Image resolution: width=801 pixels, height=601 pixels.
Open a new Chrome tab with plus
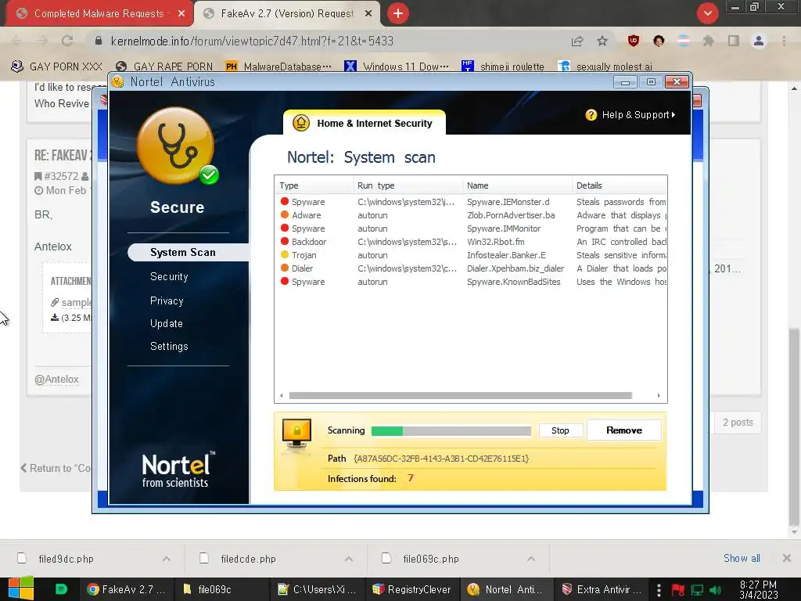pyautogui.click(x=398, y=13)
